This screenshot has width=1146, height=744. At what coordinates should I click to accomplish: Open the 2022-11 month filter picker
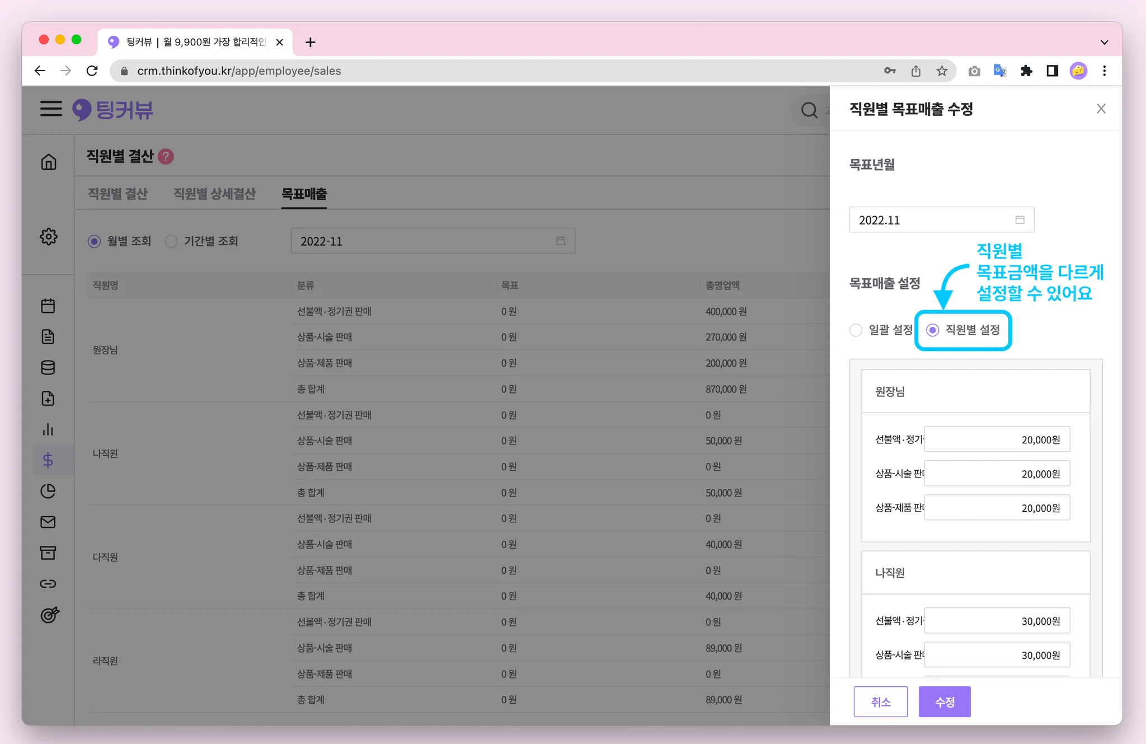click(433, 241)
